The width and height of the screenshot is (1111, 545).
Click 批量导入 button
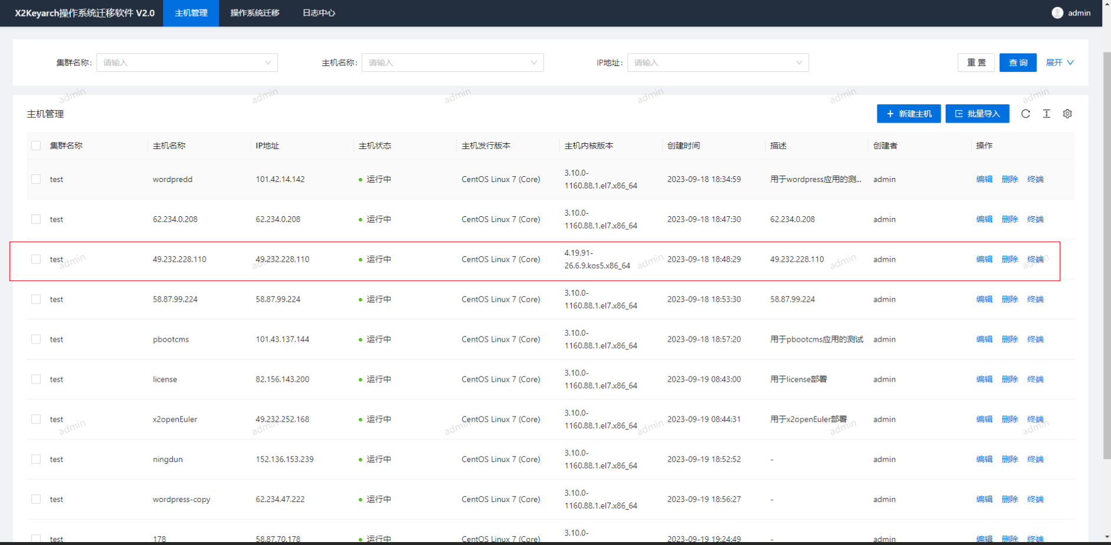point(977,114)
